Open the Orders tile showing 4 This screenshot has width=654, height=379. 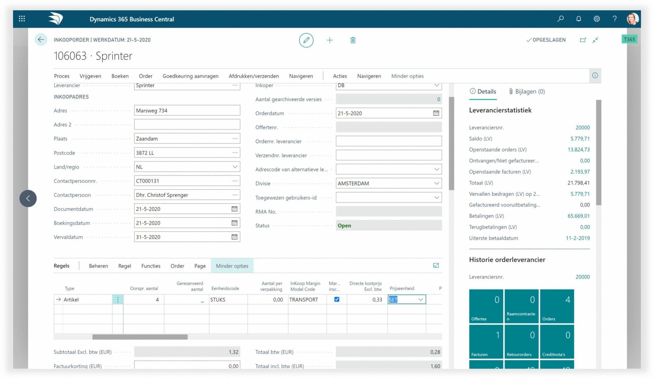pyautogui.click(x=557, y=306)
